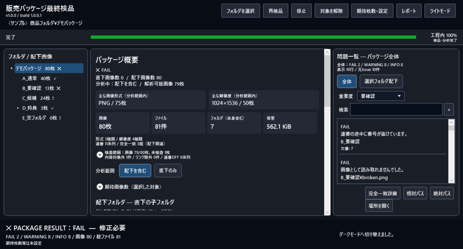Viewport: 463px width, 249px height.
Task: Click scroll up arrow of center panel
Action: coord(327,52)
